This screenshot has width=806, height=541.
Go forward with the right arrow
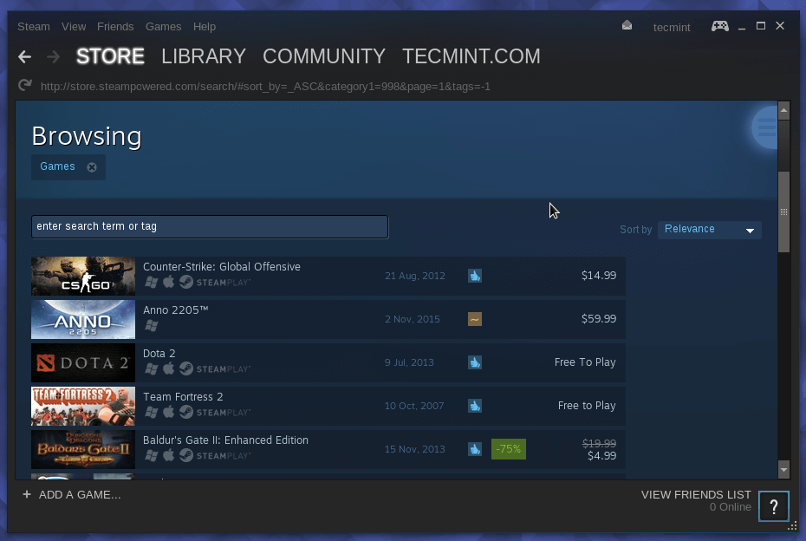pyautogui.click(x=53, y=56)
